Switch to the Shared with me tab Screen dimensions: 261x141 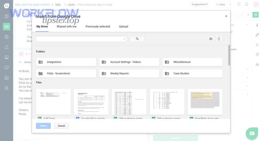point(67,26)
